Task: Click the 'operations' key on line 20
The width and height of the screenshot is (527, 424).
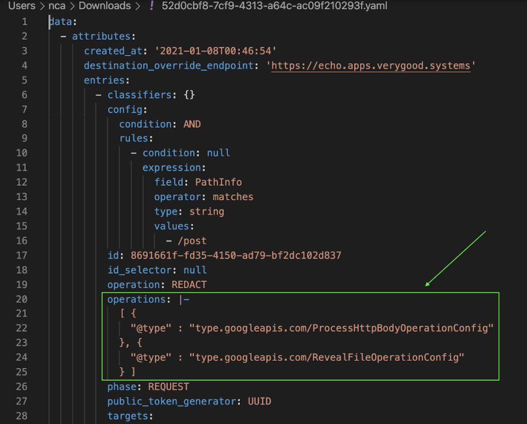Action: click(136, 299)
